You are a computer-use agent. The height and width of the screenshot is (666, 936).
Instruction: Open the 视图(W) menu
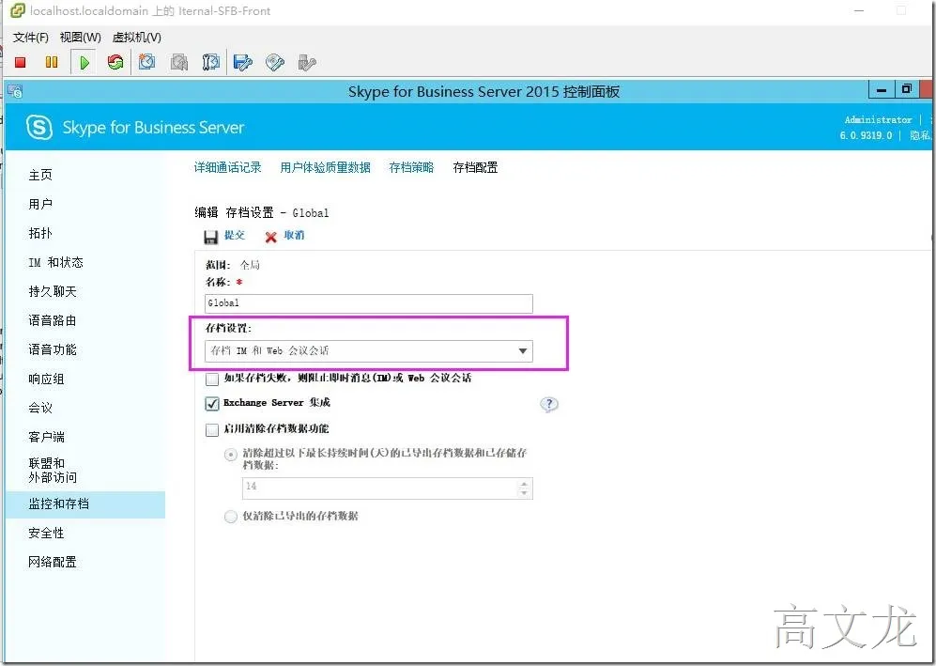(81, 38)
